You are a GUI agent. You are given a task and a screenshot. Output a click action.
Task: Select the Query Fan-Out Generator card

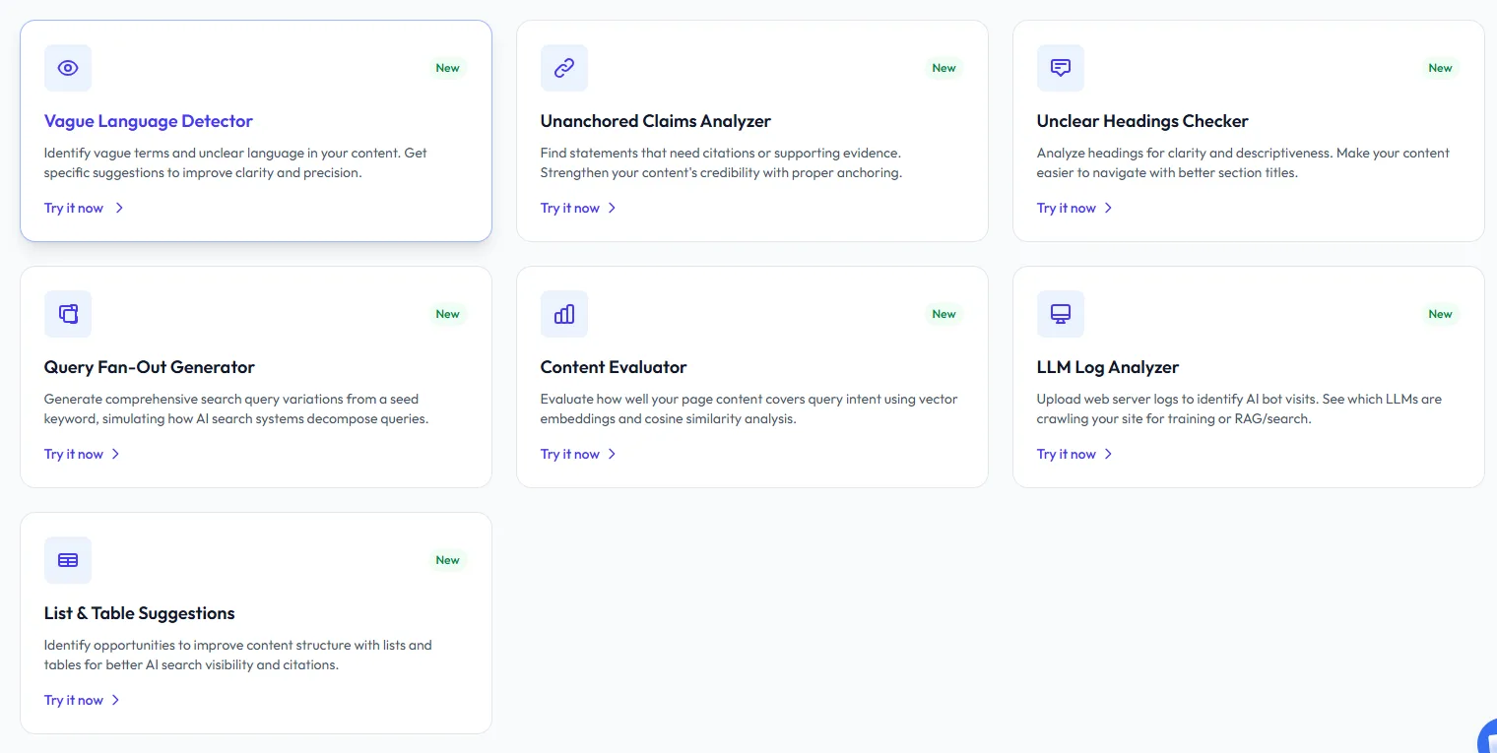click(256, 377)
